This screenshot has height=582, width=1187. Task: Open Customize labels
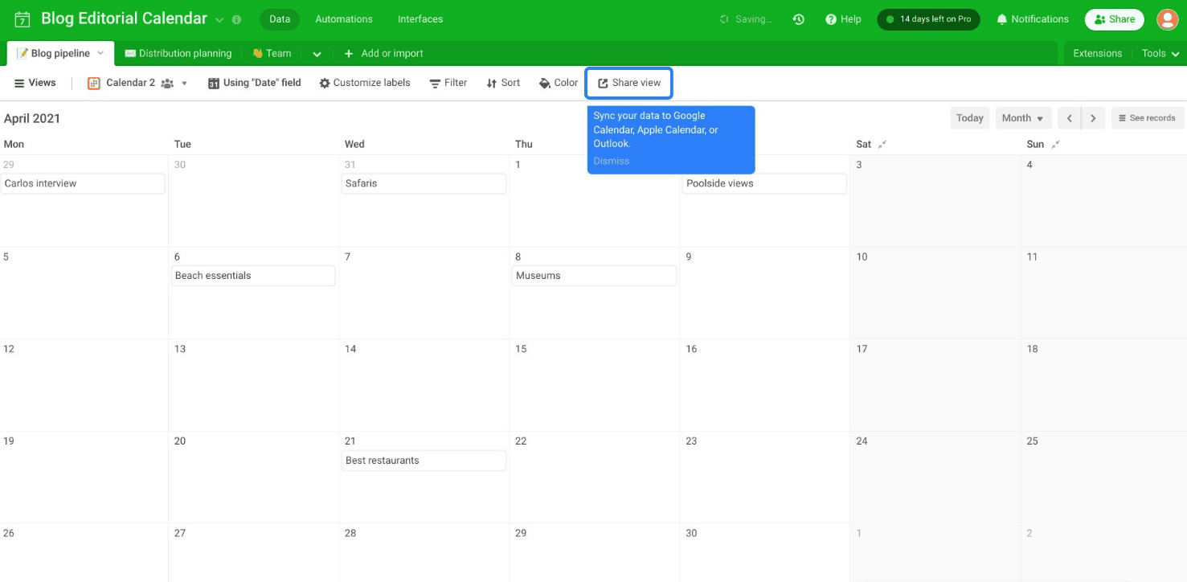click(x=364, y=83)
